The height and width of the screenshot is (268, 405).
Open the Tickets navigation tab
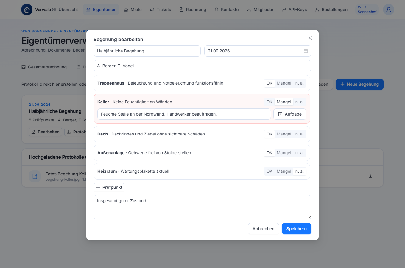[x=161, y=10]
